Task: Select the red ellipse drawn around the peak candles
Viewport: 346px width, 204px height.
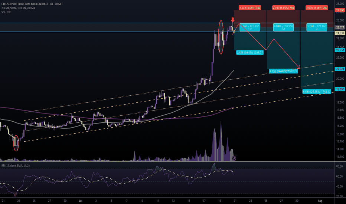Action: tap(221, 37)
